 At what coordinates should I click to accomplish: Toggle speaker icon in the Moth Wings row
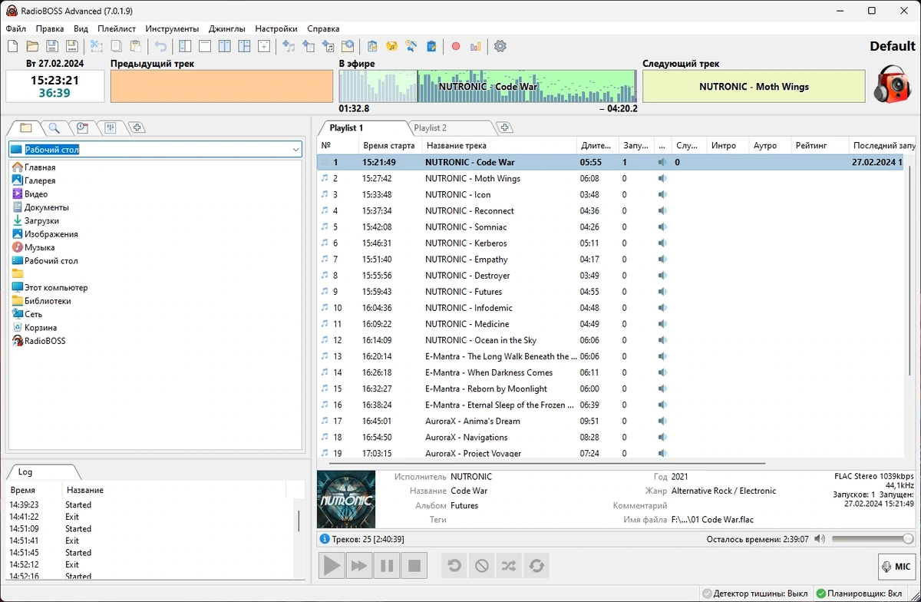coord(662,178)
